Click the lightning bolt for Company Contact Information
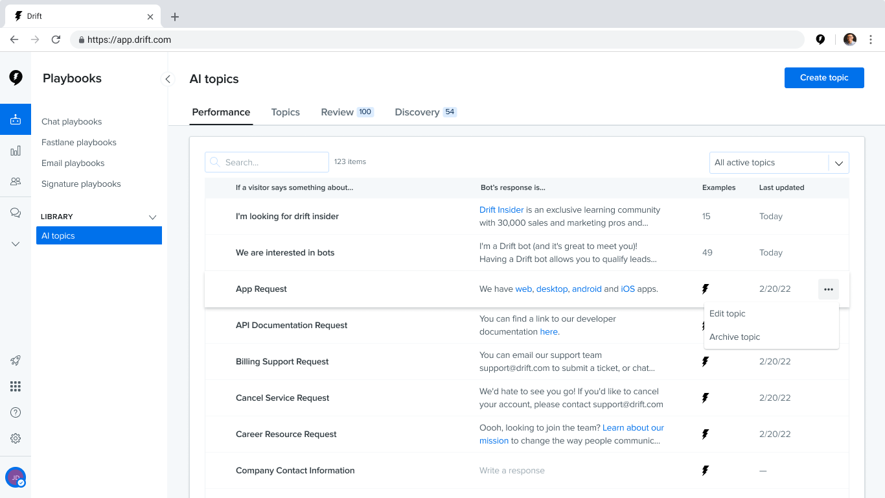Image resolution: width=885 pixels, height=498 pixels. pyautogui.click(x=706, y=471)
